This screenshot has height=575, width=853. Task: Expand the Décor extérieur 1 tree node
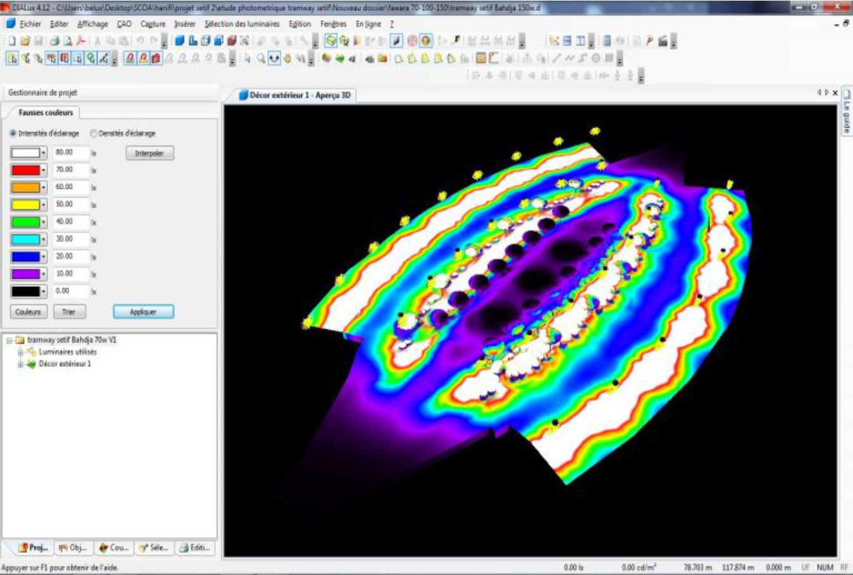click(20, 364)
